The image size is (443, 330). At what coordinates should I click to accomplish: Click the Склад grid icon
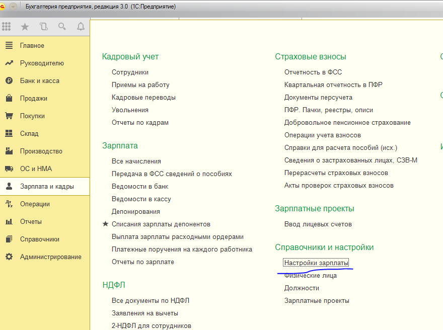9,133
